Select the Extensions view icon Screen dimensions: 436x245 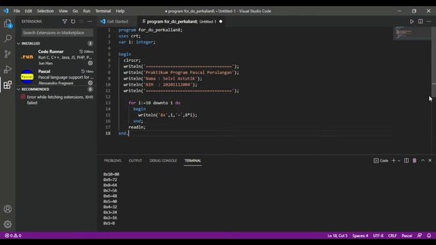[7, 84]
